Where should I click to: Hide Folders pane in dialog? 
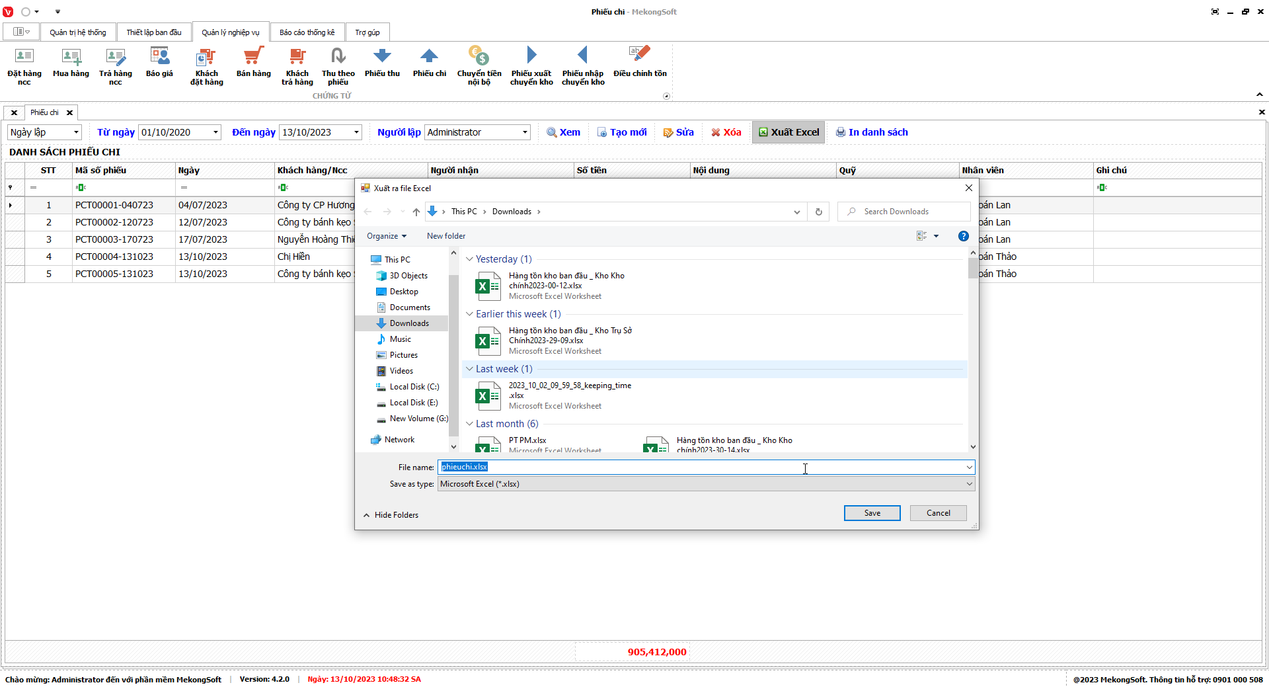tap(391, 515)
